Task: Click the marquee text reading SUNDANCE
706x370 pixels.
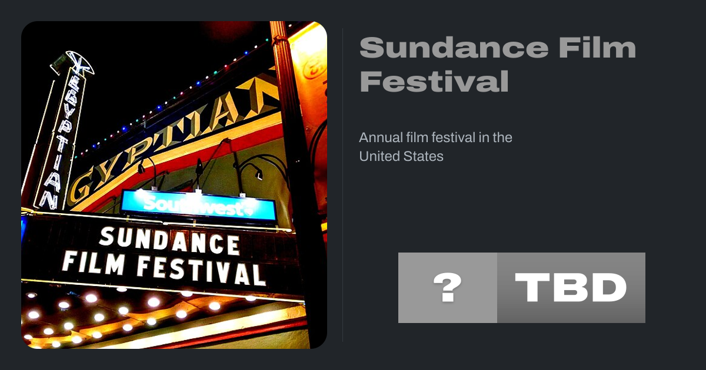Action: 169,241
